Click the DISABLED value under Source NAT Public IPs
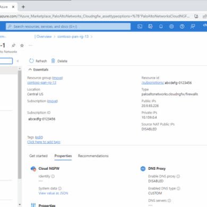 (x=149, y=129)
